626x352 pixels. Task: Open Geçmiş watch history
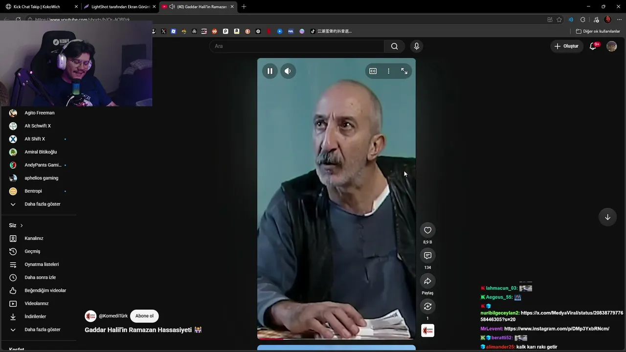pyautogui.click(x=39, y=251)
